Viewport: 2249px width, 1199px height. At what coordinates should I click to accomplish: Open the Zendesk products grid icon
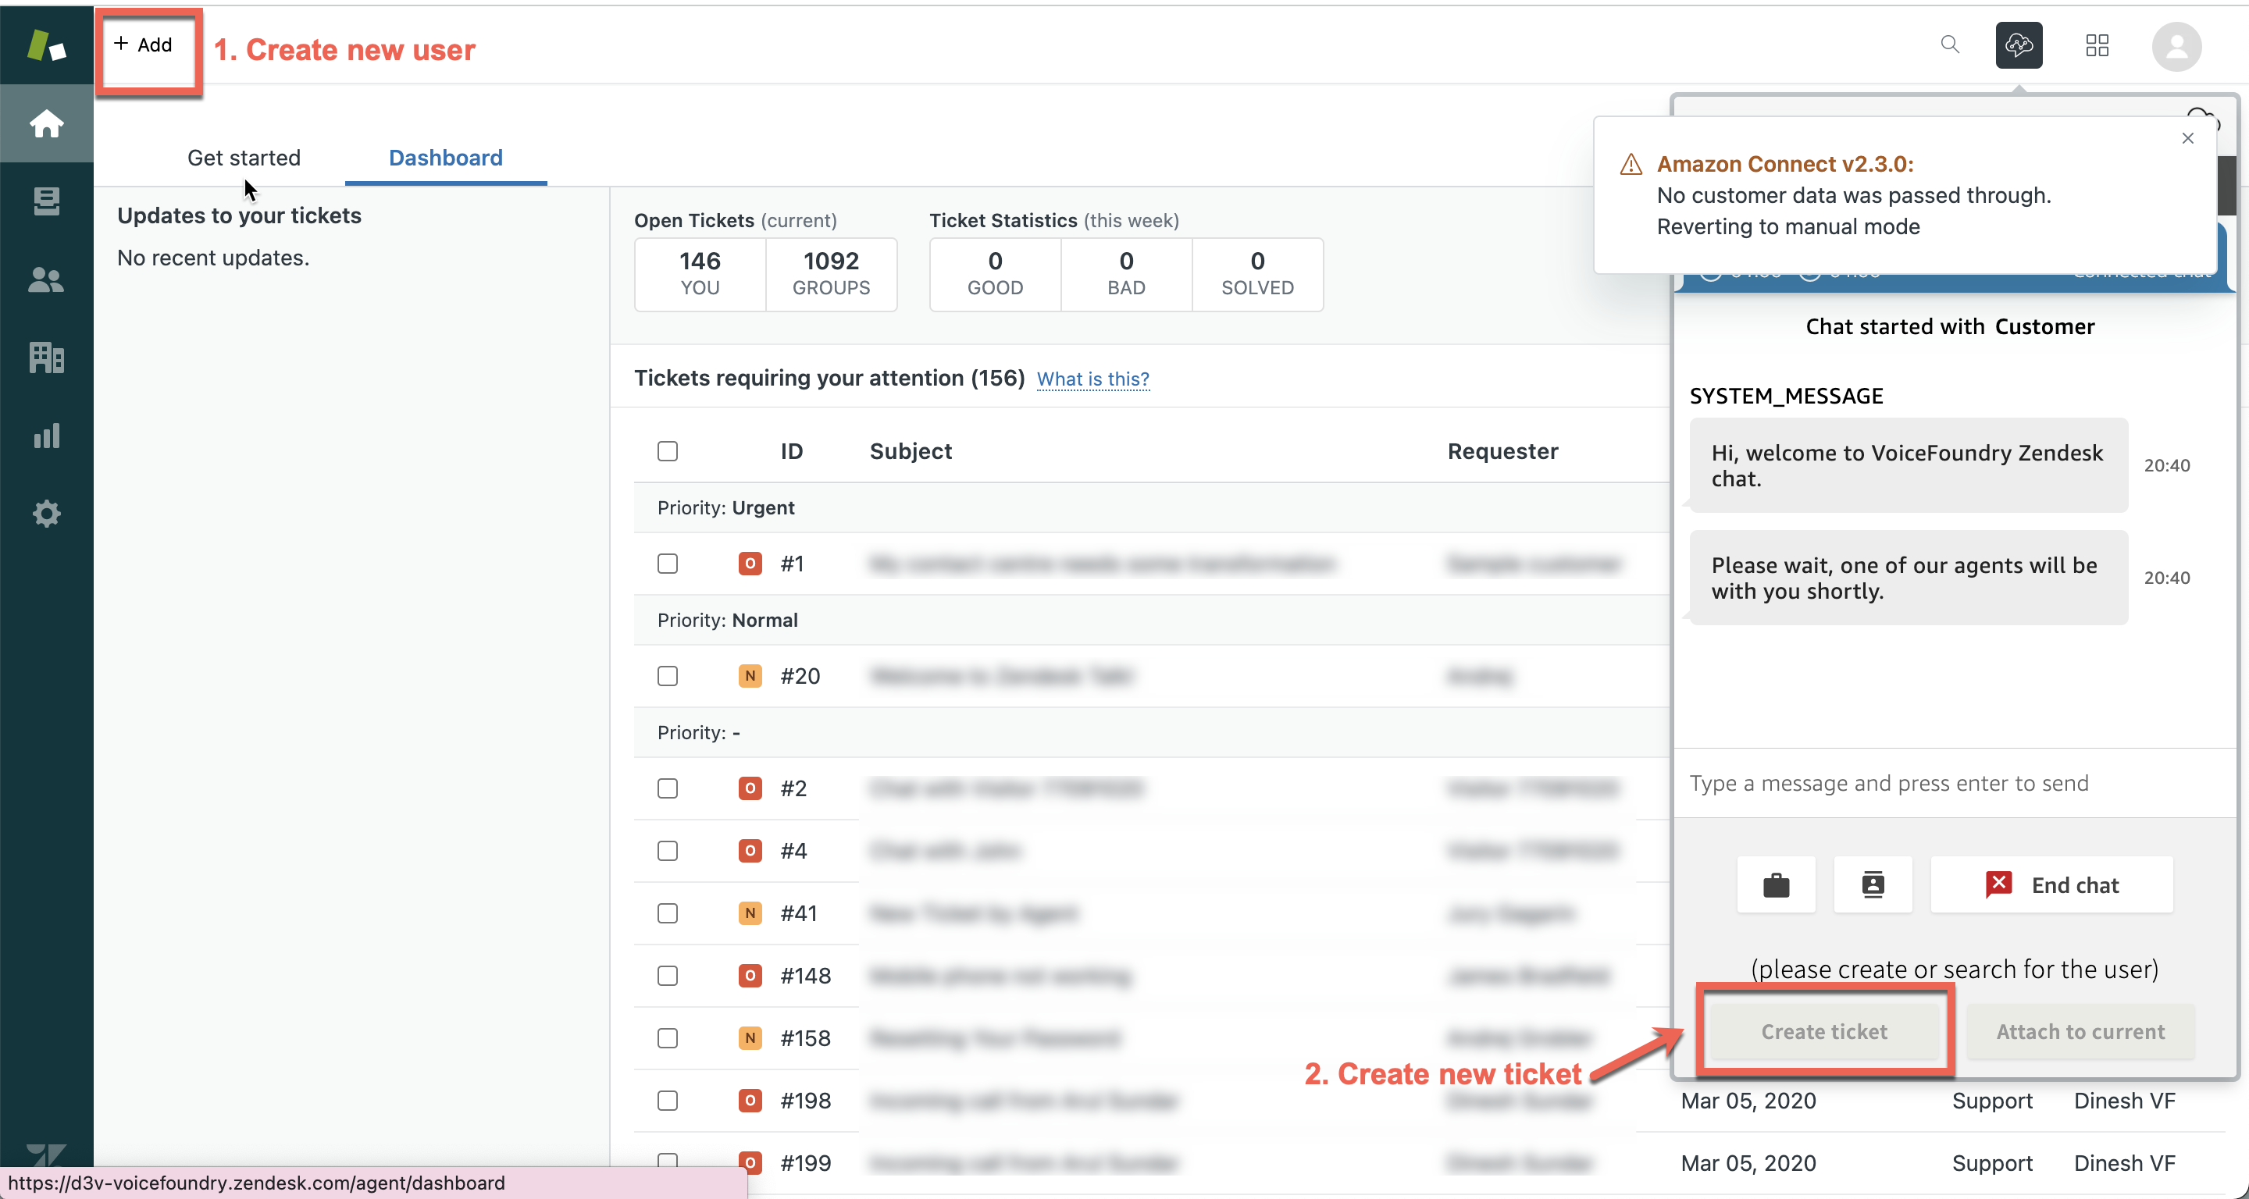[2097, 45]
